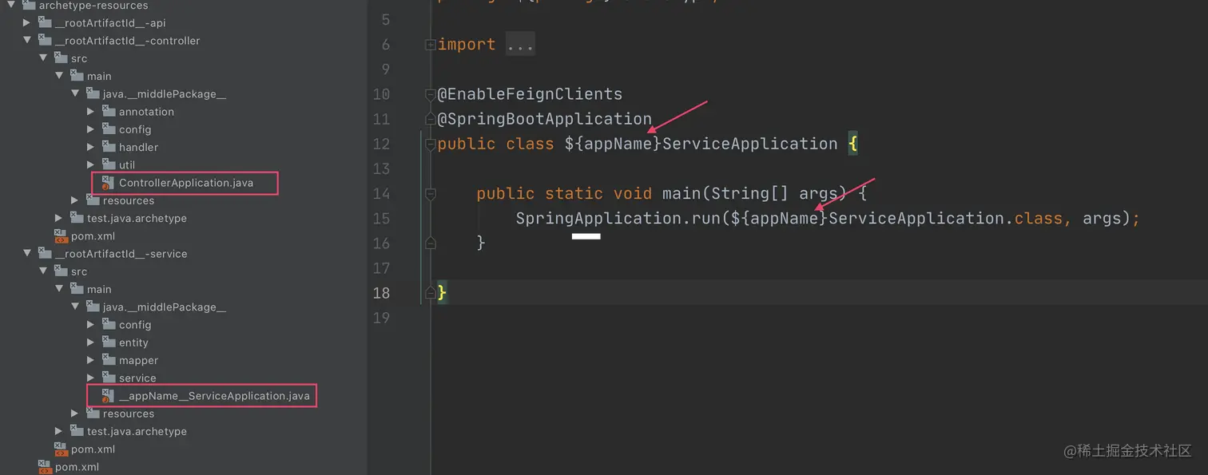Select the entity package
Screen dimensions: 1208x475
coord(133,342)
